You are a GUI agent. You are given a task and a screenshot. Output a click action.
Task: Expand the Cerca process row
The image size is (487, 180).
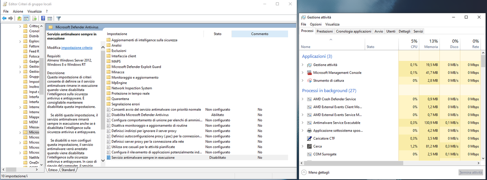pyautogui.click(x=302, y=147)
